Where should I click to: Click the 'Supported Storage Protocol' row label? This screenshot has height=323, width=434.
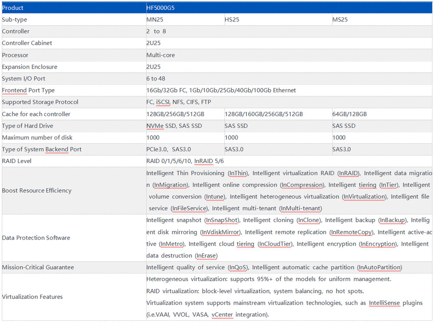[x=40, y=102]
